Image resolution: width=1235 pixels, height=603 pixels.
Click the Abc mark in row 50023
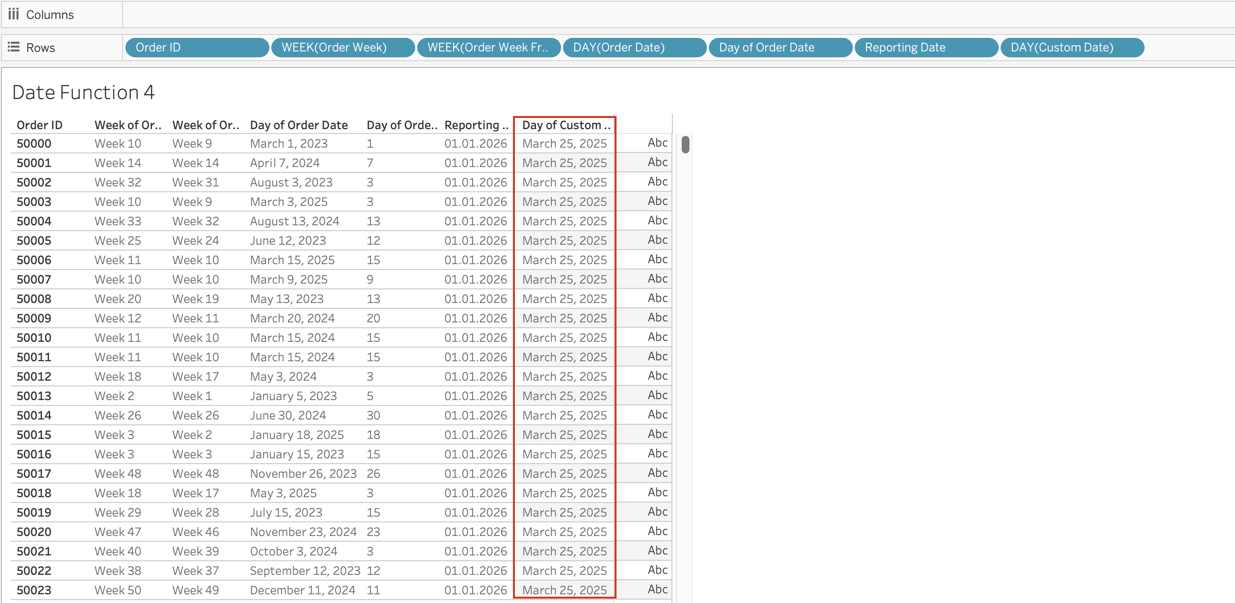pos(657,589)
